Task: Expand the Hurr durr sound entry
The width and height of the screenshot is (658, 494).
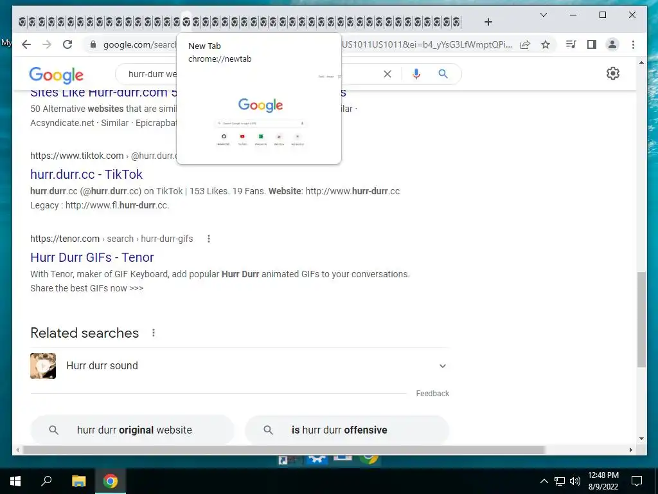Action: point(240,366)
